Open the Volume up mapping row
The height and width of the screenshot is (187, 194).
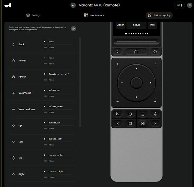(42, 93)
